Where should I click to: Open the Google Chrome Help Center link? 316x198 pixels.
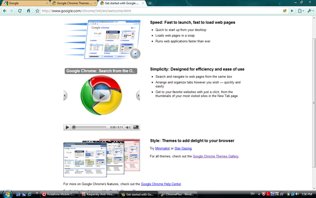[x=161, y=184]
